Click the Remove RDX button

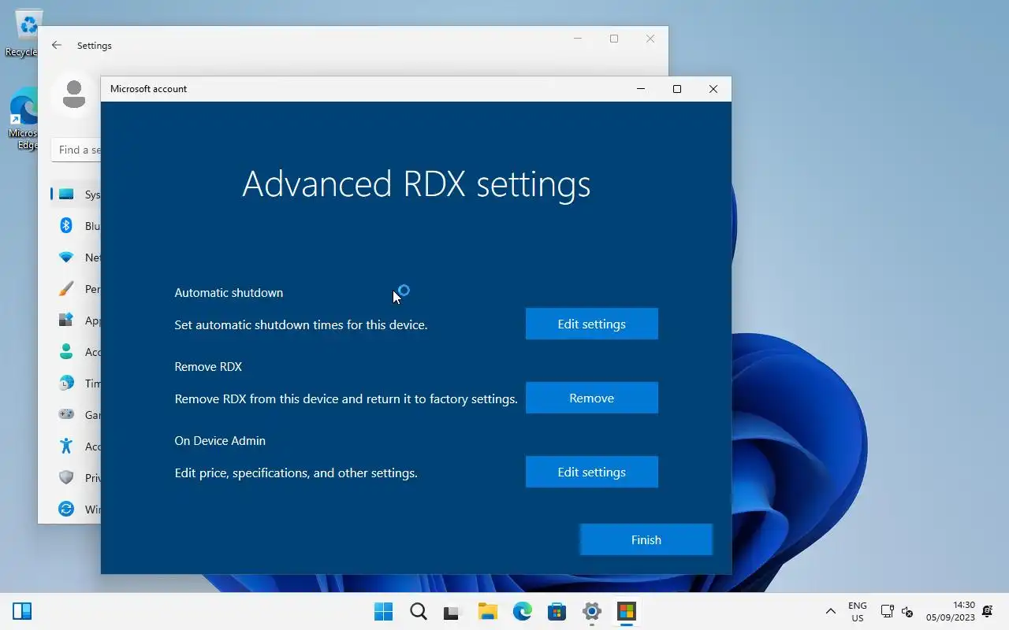592,398
